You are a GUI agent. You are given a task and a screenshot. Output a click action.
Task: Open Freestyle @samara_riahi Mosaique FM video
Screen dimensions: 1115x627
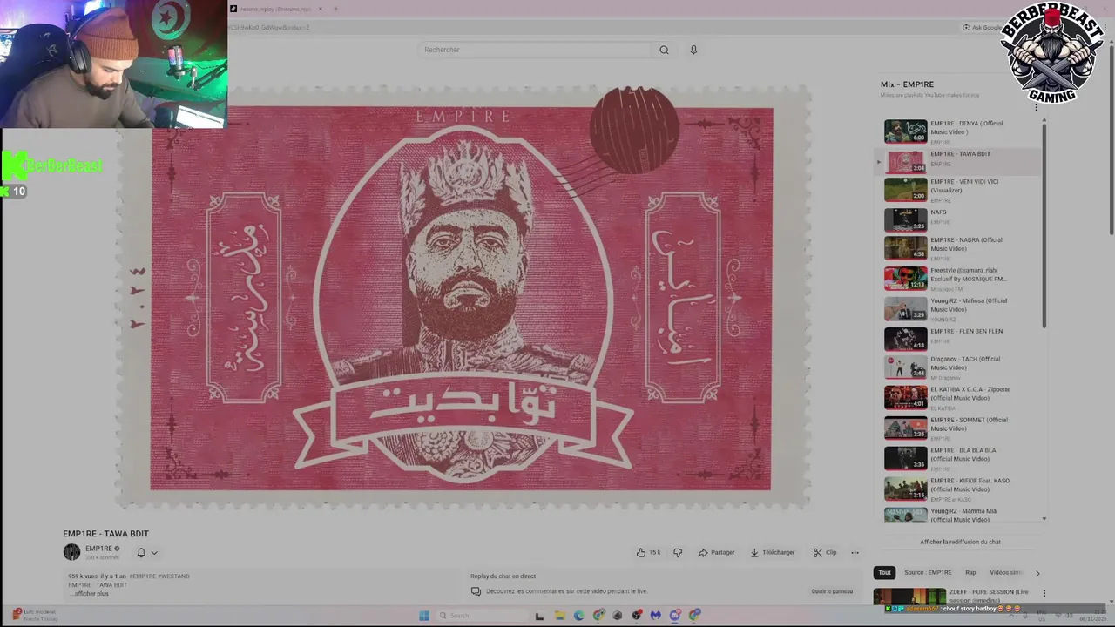click(x=961, y=279)
